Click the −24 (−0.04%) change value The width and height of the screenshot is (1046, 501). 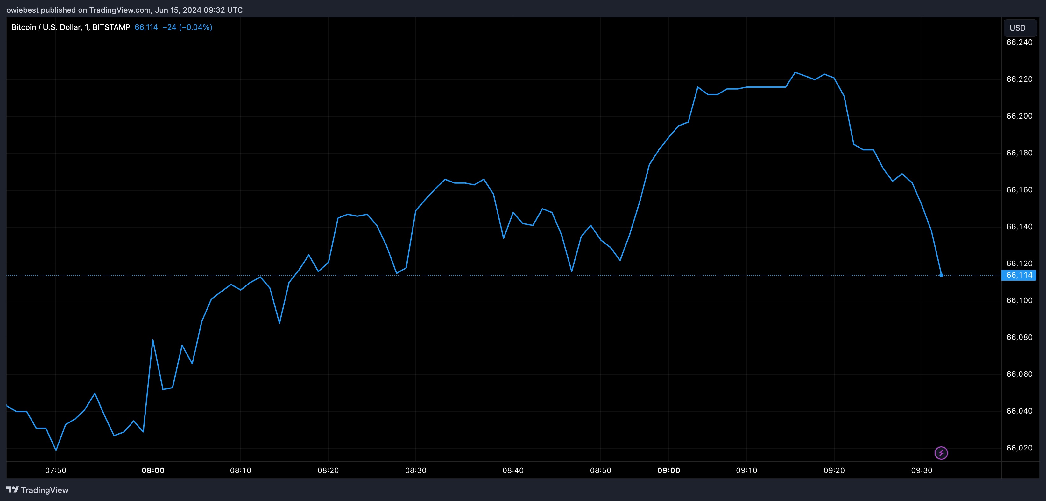[x=187, y=27]
